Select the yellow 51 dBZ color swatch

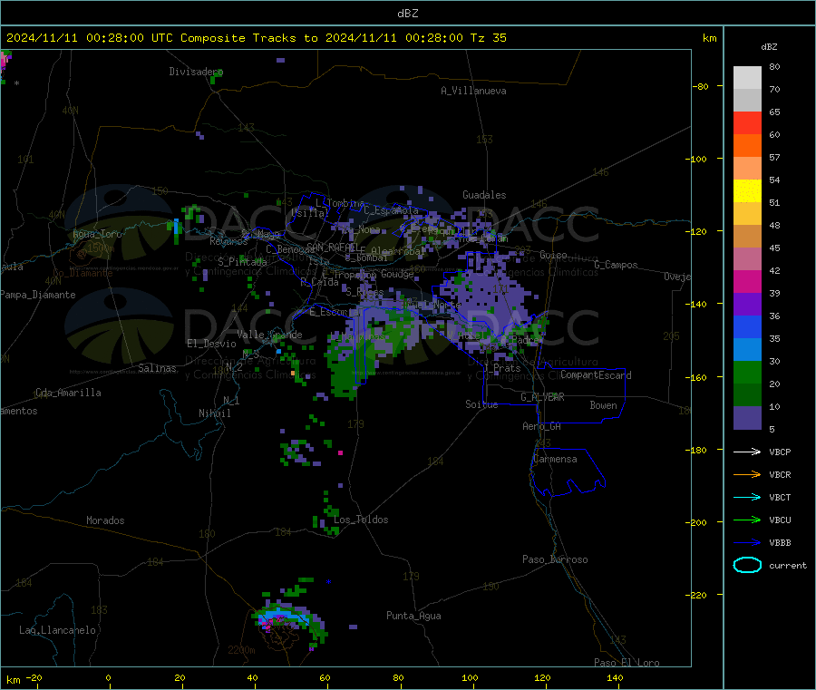(x=747, y=191)
